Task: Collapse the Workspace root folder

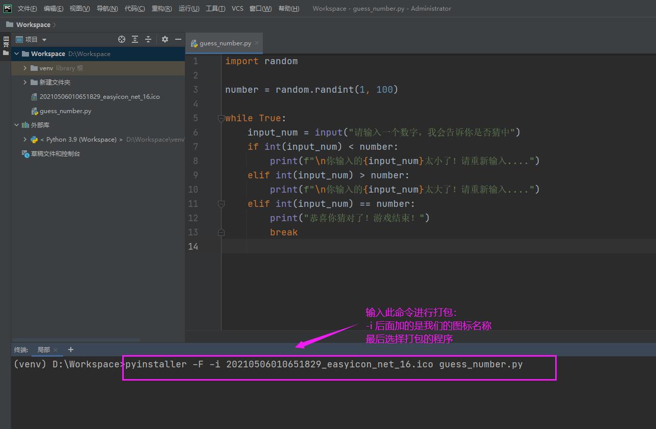Action: tap(16, 53)
